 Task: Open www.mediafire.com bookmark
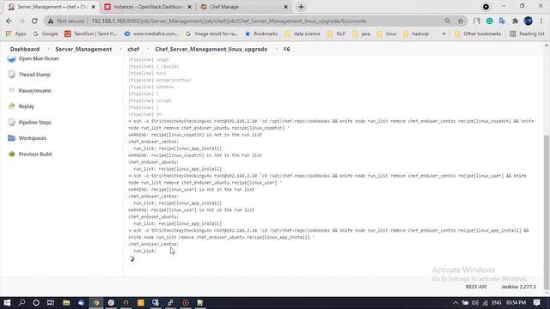pyautogui.click(x=151, y=33)
